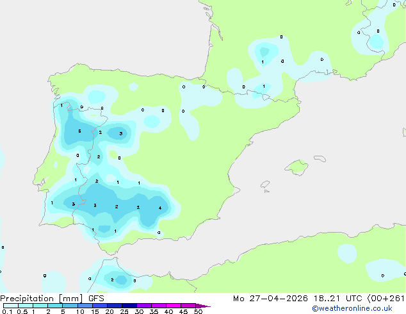Click the 'Mo 27-04-2026 18..21 UTC' date text
The image size is (406, 314).
[x=297, y=299]
